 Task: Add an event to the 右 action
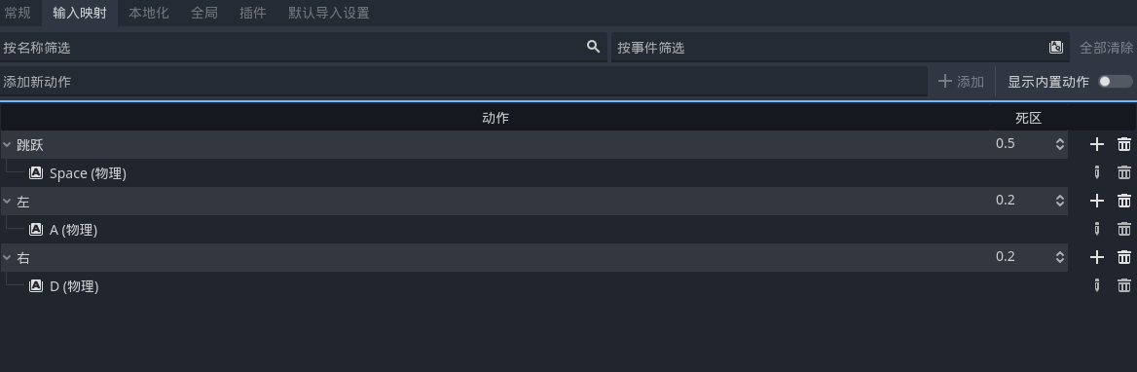1096,257
